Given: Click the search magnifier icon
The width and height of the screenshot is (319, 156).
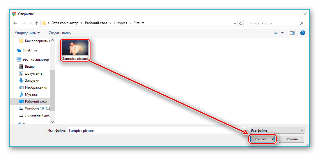Looking at the screenshot, I should 302,23.
